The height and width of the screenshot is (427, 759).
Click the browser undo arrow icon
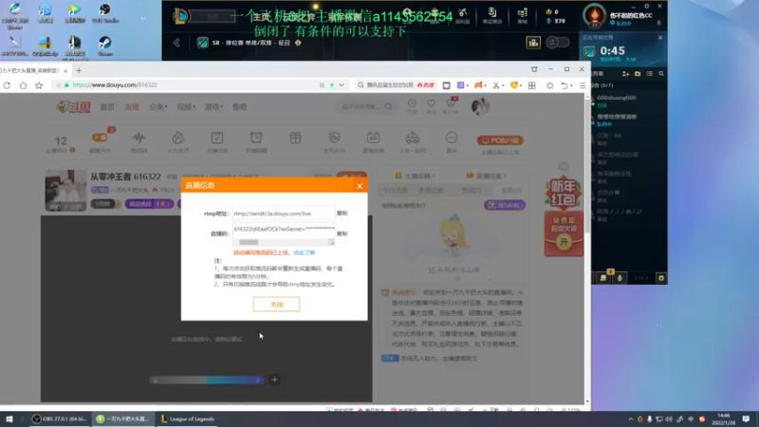[x=564, y=85]
